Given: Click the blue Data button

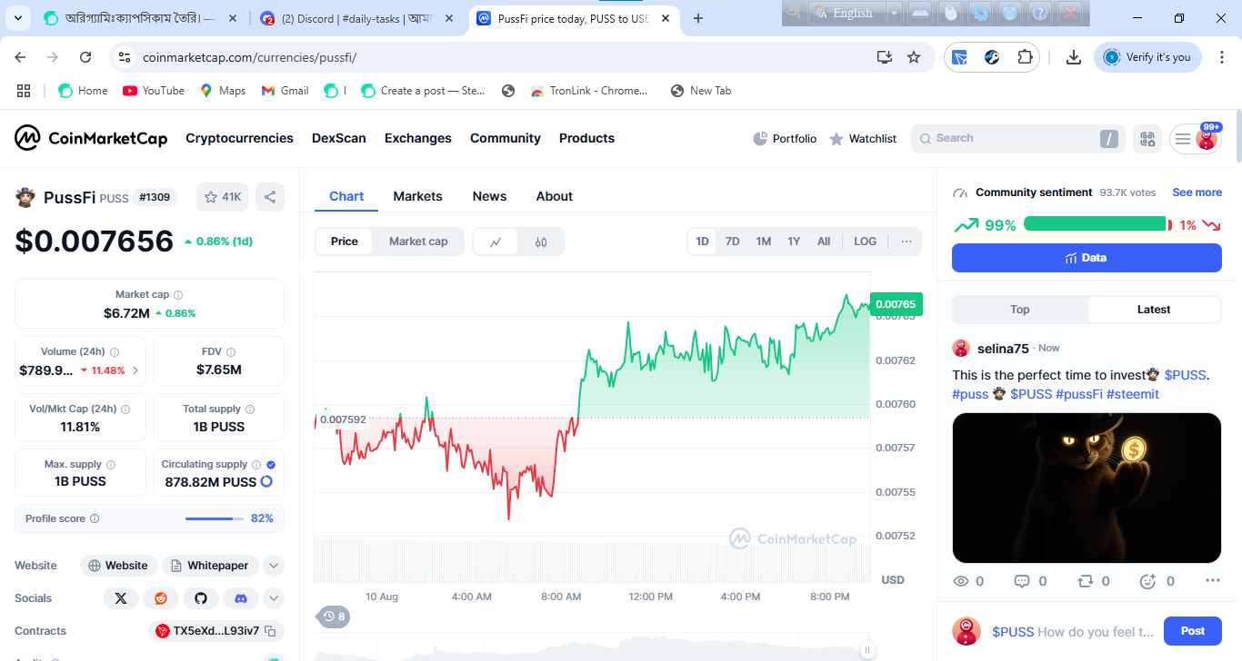Looking at the screenshot, I should [x=1087, y=258].
